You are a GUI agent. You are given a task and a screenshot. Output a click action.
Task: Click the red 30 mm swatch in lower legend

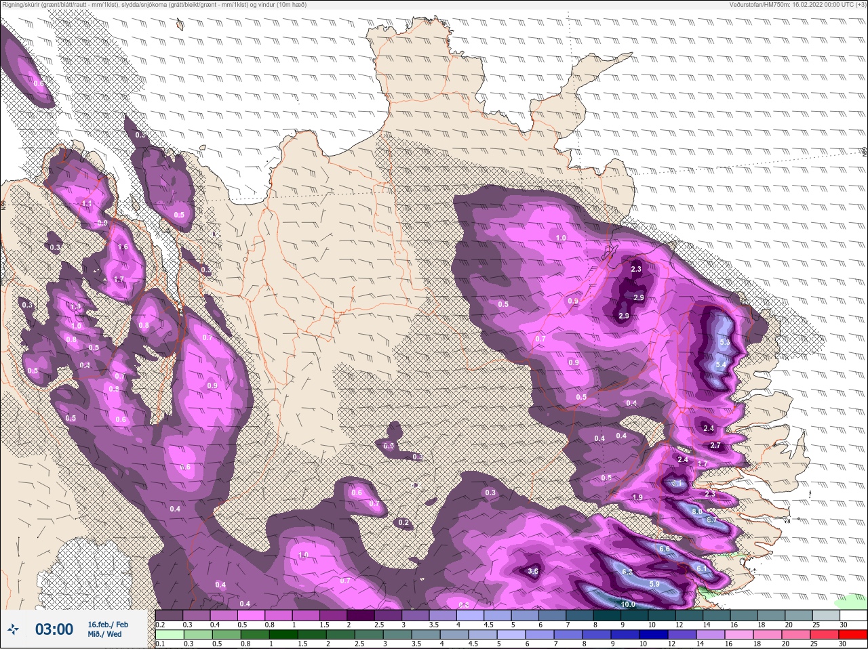852,635
